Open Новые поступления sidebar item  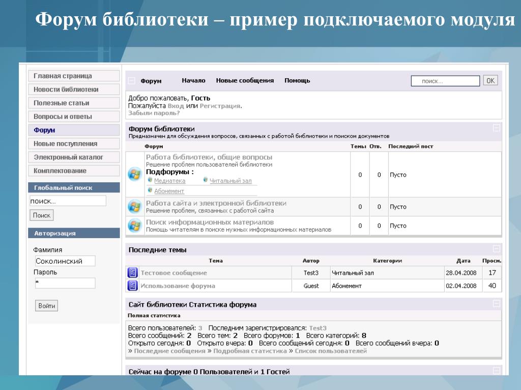tap(74, 144)
